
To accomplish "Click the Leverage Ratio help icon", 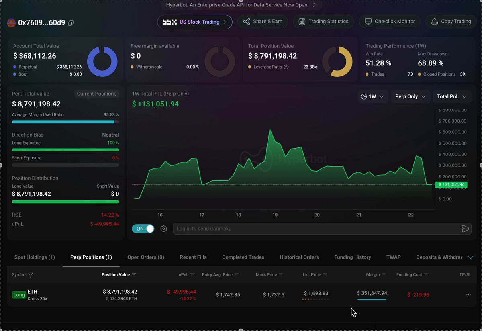I will tap(286, 67).
